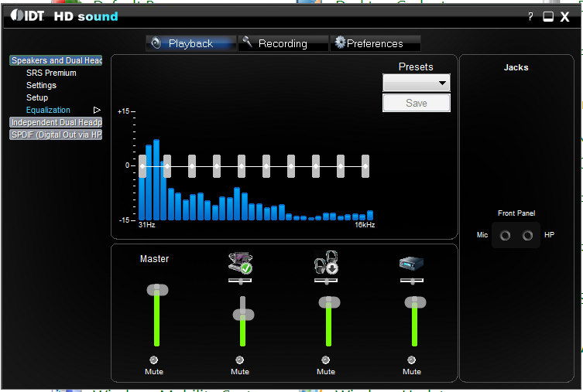Image resolution: width=583 pixels, height=392 pixels.
Task: Select Speakers and Dual Headphones device
Action: pos(56,60)
